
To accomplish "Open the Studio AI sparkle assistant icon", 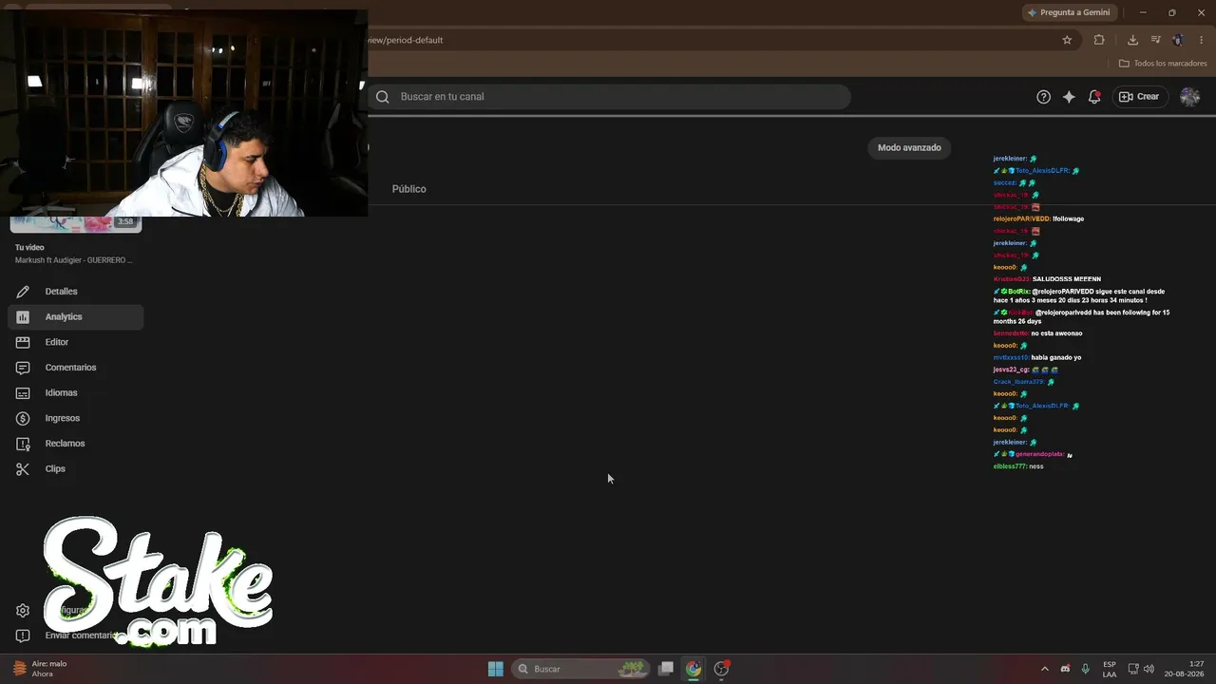I will tap(1069, 97).
